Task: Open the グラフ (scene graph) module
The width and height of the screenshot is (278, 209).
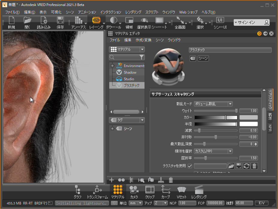Action: (78, 192)
